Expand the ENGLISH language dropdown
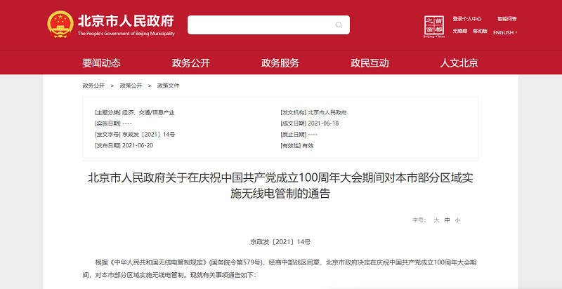The height and width of the screenshot is (289, 562). (505, 32)
